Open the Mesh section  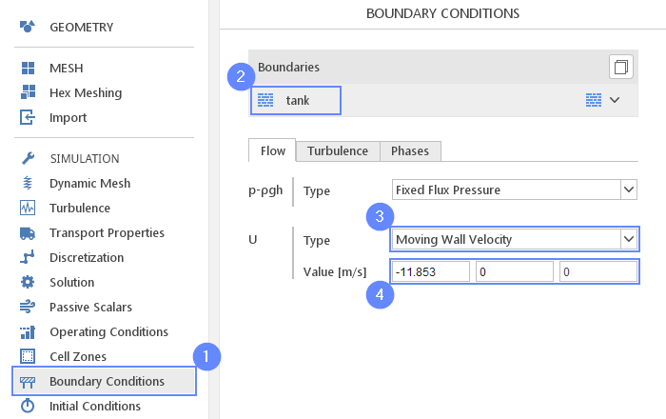[67, 68]
